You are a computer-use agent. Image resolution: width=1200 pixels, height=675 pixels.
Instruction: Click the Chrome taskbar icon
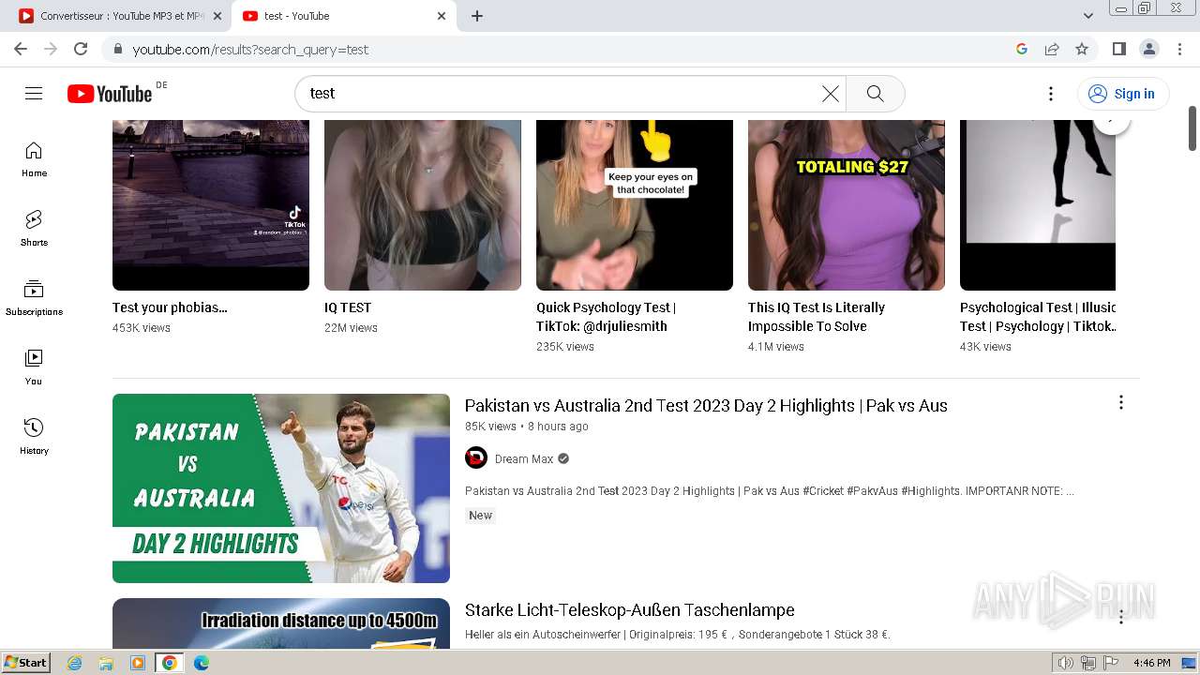(x=170, y=663)
